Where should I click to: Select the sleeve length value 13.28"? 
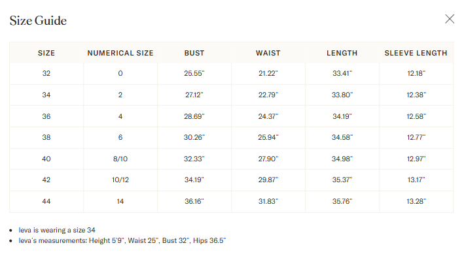pyautogui.click(x=416, y=201)
